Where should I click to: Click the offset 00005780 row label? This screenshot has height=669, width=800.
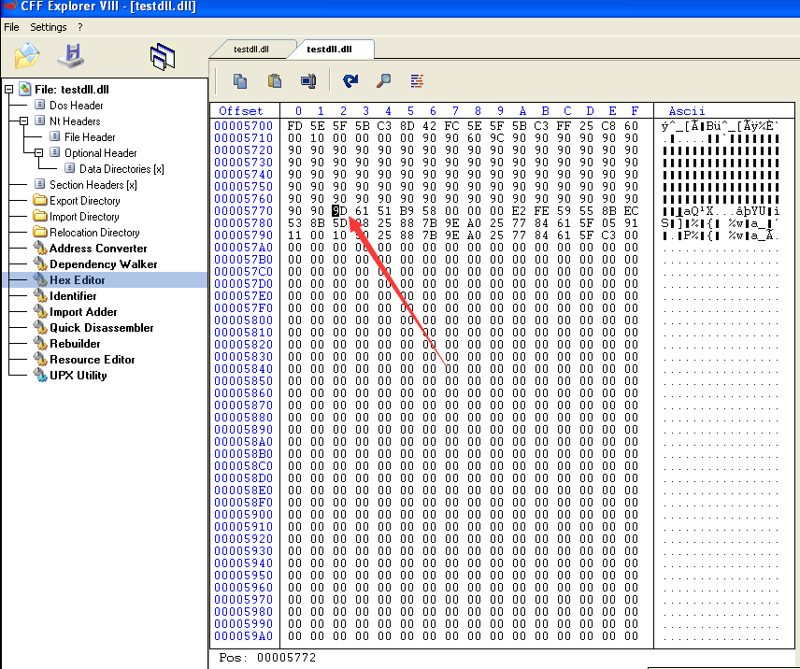click(243, 223)
